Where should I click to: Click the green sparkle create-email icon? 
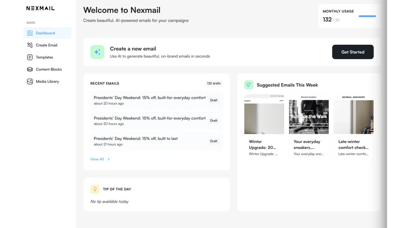97,52
